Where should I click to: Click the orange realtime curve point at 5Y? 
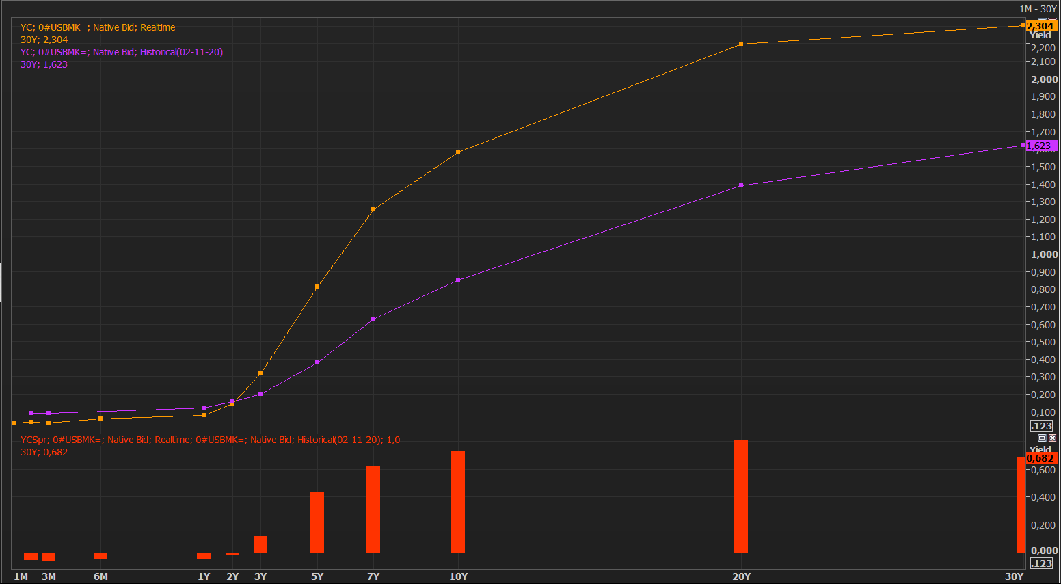[x=317, y=287]
